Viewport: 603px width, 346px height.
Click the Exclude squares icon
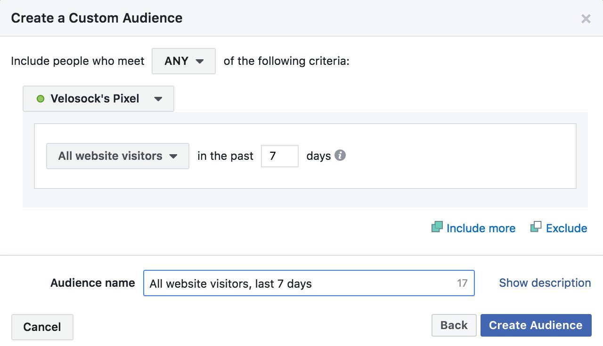click(536, 228)
